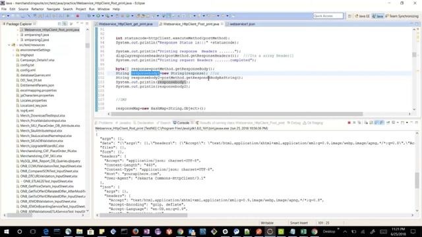Toggle Show Console When Standard Out Changes

[x=377, y=123]
